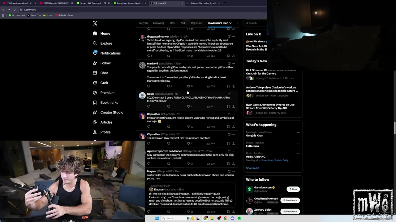Open Explore in the X sidebar
Screen dimensions: 396x222
point(102,43)
